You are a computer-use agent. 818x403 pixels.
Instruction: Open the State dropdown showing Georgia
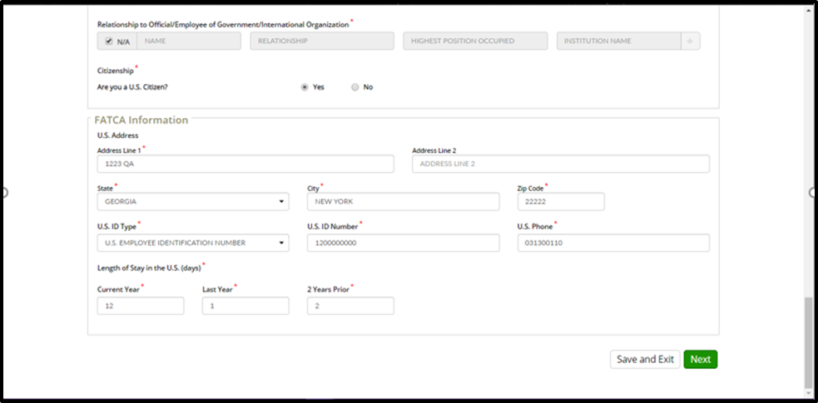pos(193,201)
